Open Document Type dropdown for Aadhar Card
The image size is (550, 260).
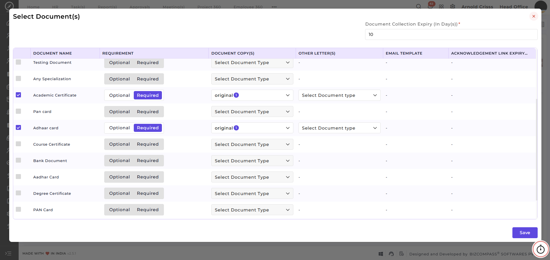point(252,177)
